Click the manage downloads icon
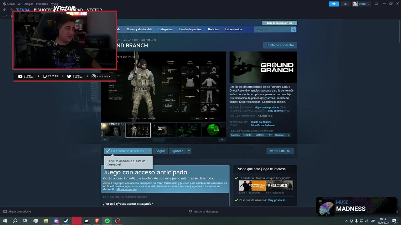Screen dimensions: 401x225 pos(190,212)
